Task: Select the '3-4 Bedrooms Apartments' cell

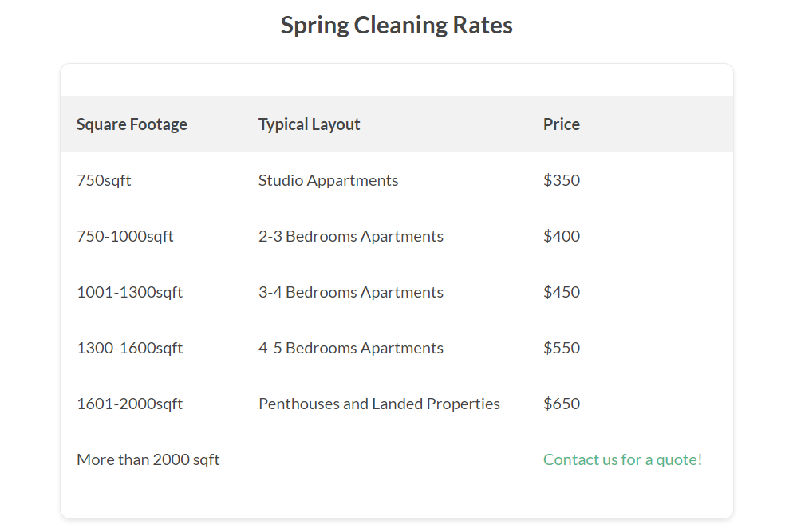Action: tap(351, 292)
